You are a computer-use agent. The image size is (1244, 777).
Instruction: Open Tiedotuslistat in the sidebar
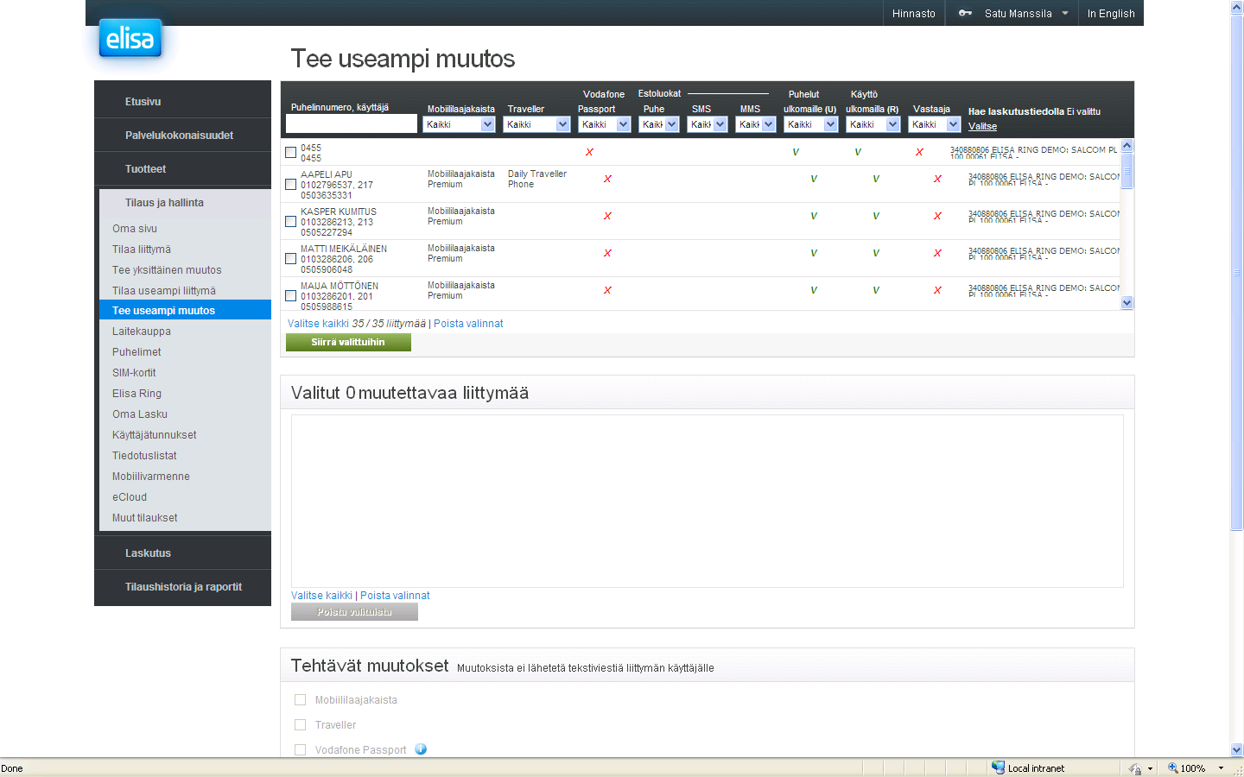[144, 456]
